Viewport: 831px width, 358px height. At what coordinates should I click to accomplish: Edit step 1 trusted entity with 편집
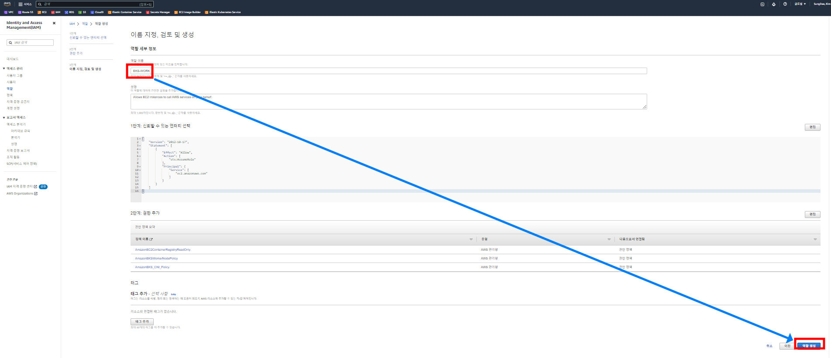(x=812, y=127)
